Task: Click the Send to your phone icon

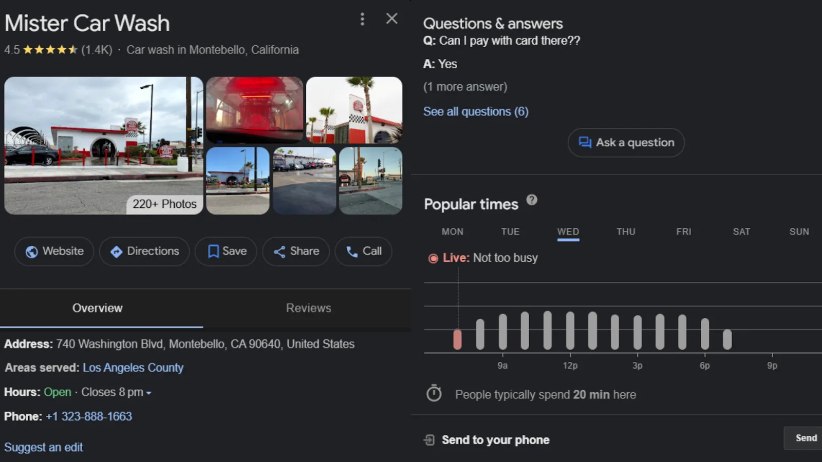Action: click(429, 440)
